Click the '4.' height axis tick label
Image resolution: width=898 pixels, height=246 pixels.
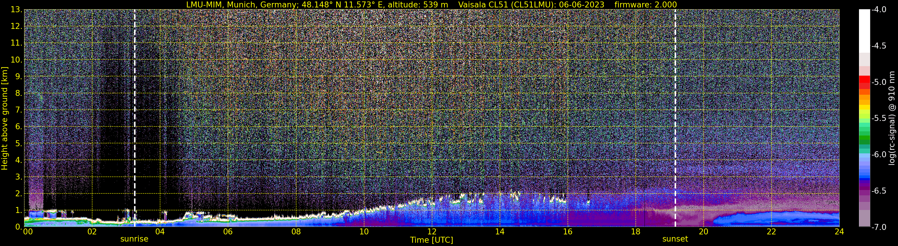[x=18, y=160]
